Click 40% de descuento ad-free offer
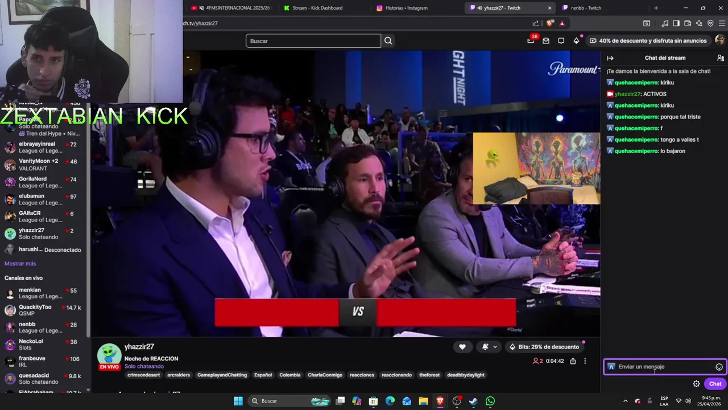Screen dimensions: 728x410 [x=648, y=40]
